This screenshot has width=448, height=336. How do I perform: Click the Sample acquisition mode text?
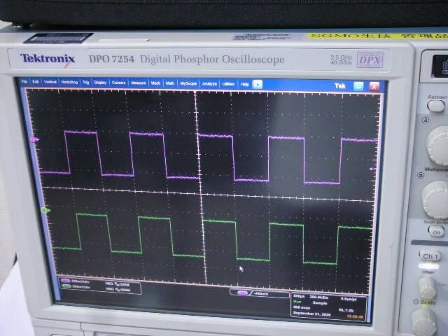point(319,303)
